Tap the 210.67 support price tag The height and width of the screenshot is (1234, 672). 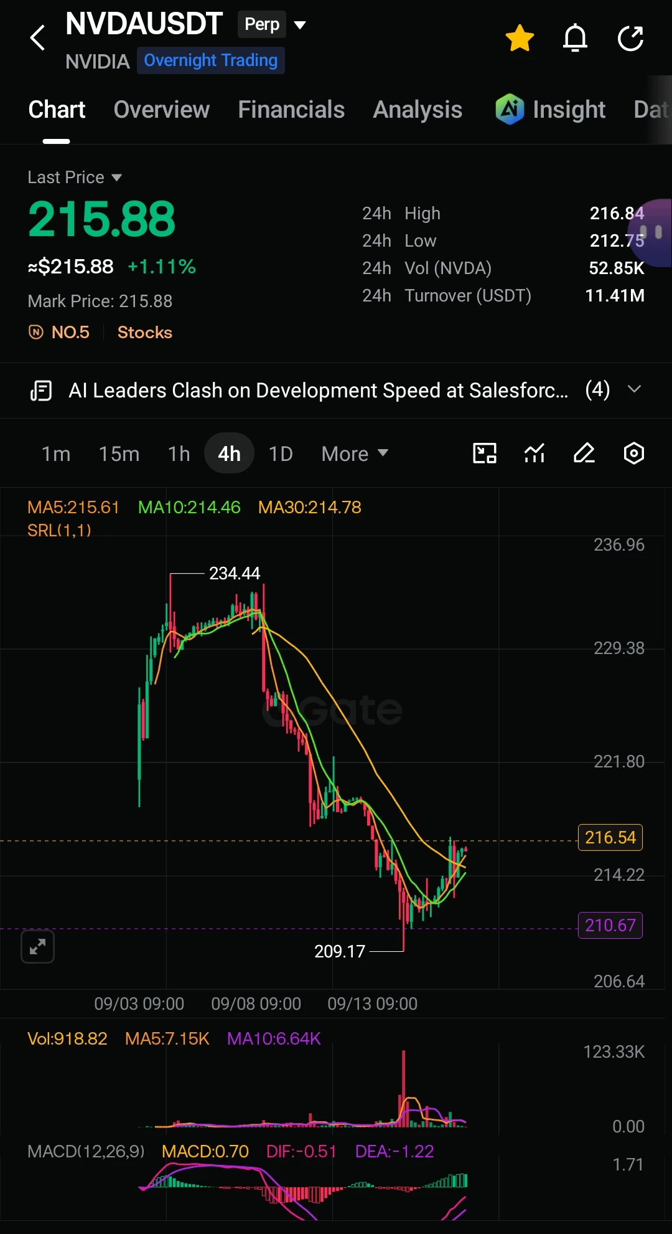point(610,925)
